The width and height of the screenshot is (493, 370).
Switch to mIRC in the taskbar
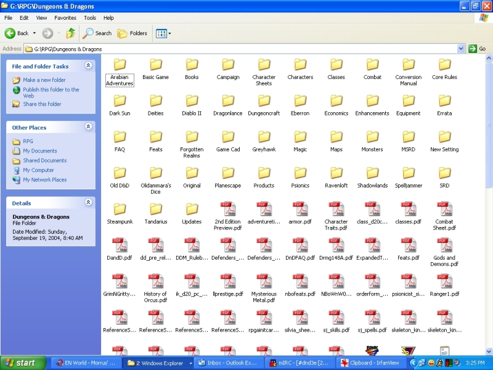300,363
